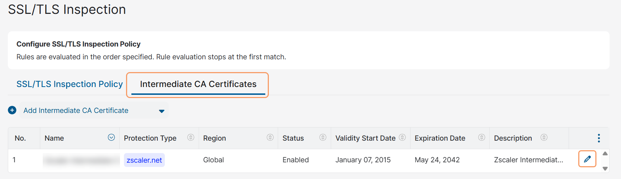Click the pencil edit icon in row 1
The width and height of the screenshot is (621, 179).
click(587, 159)
